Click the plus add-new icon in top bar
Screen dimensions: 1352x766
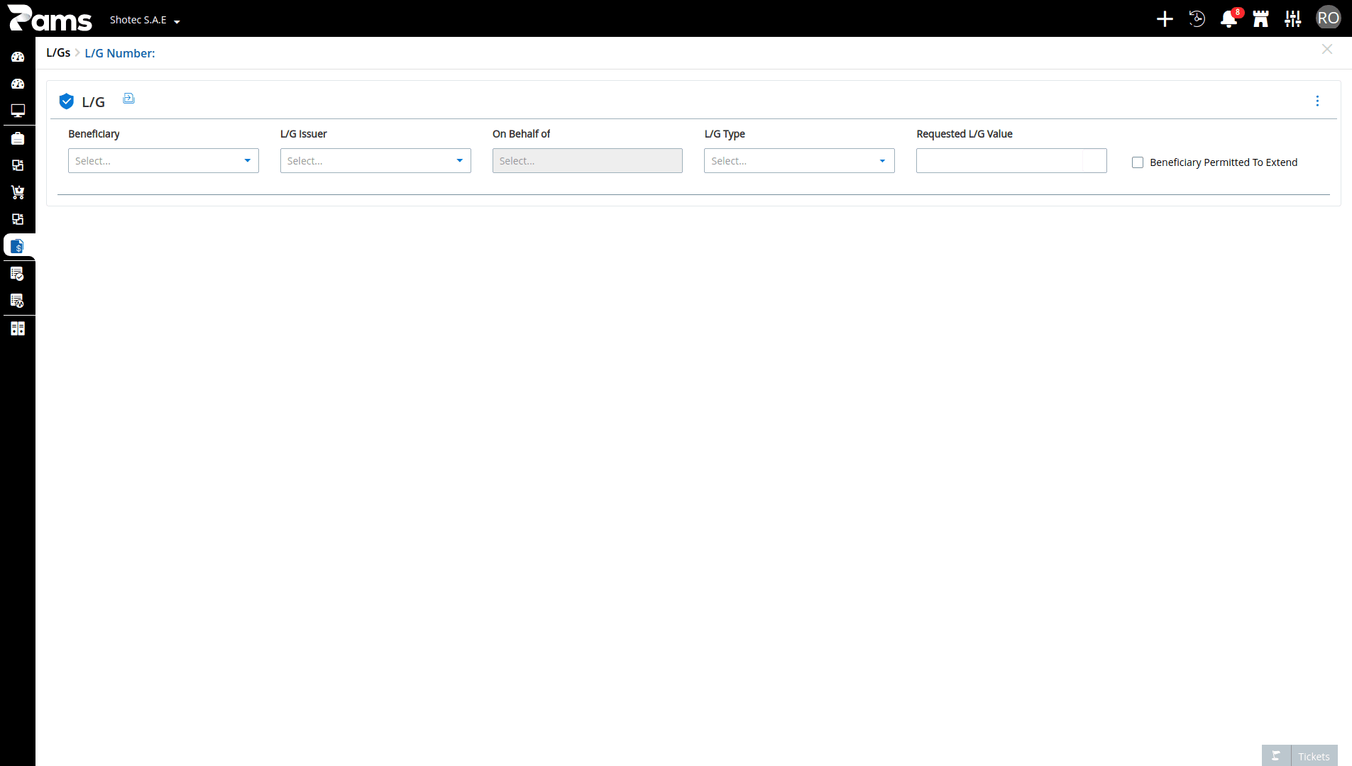point(1165,19)
